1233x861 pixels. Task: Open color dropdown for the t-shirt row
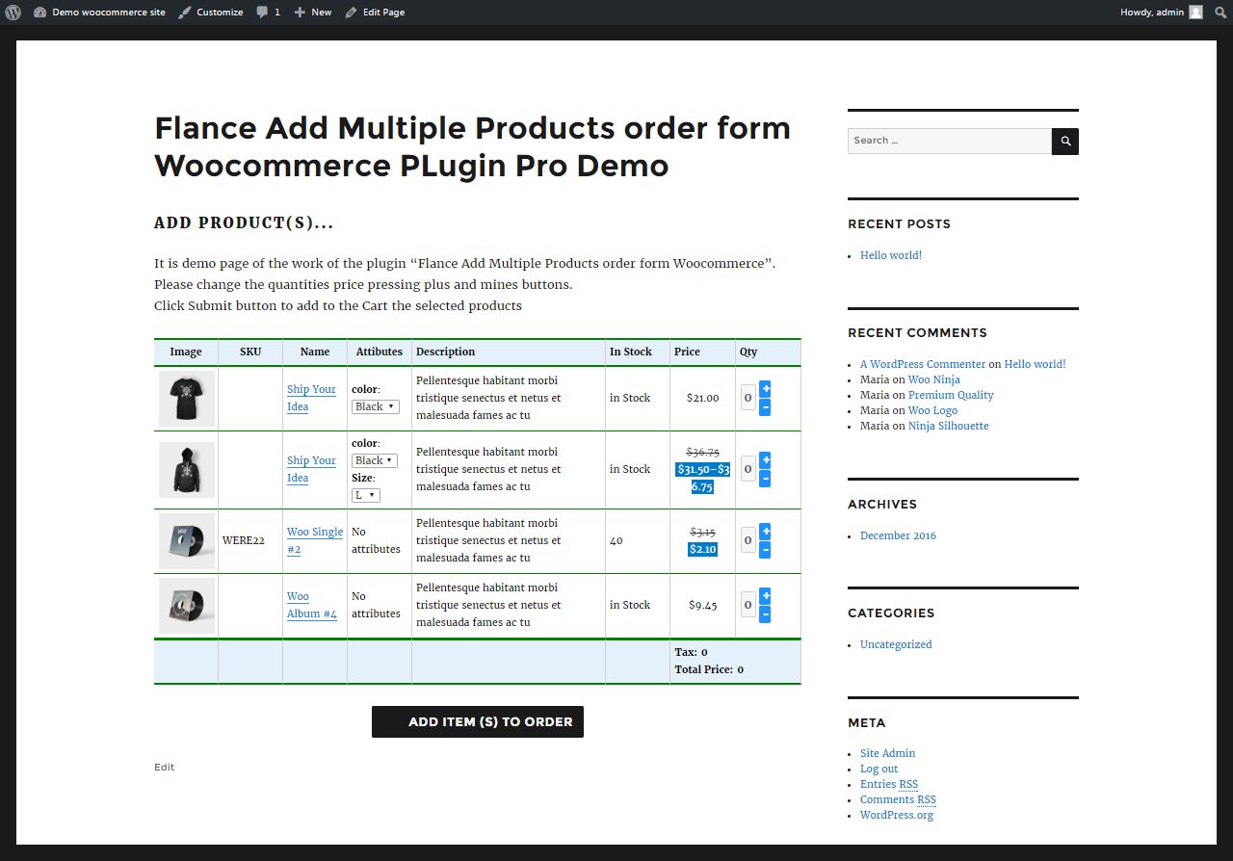(x=375, y=406)
